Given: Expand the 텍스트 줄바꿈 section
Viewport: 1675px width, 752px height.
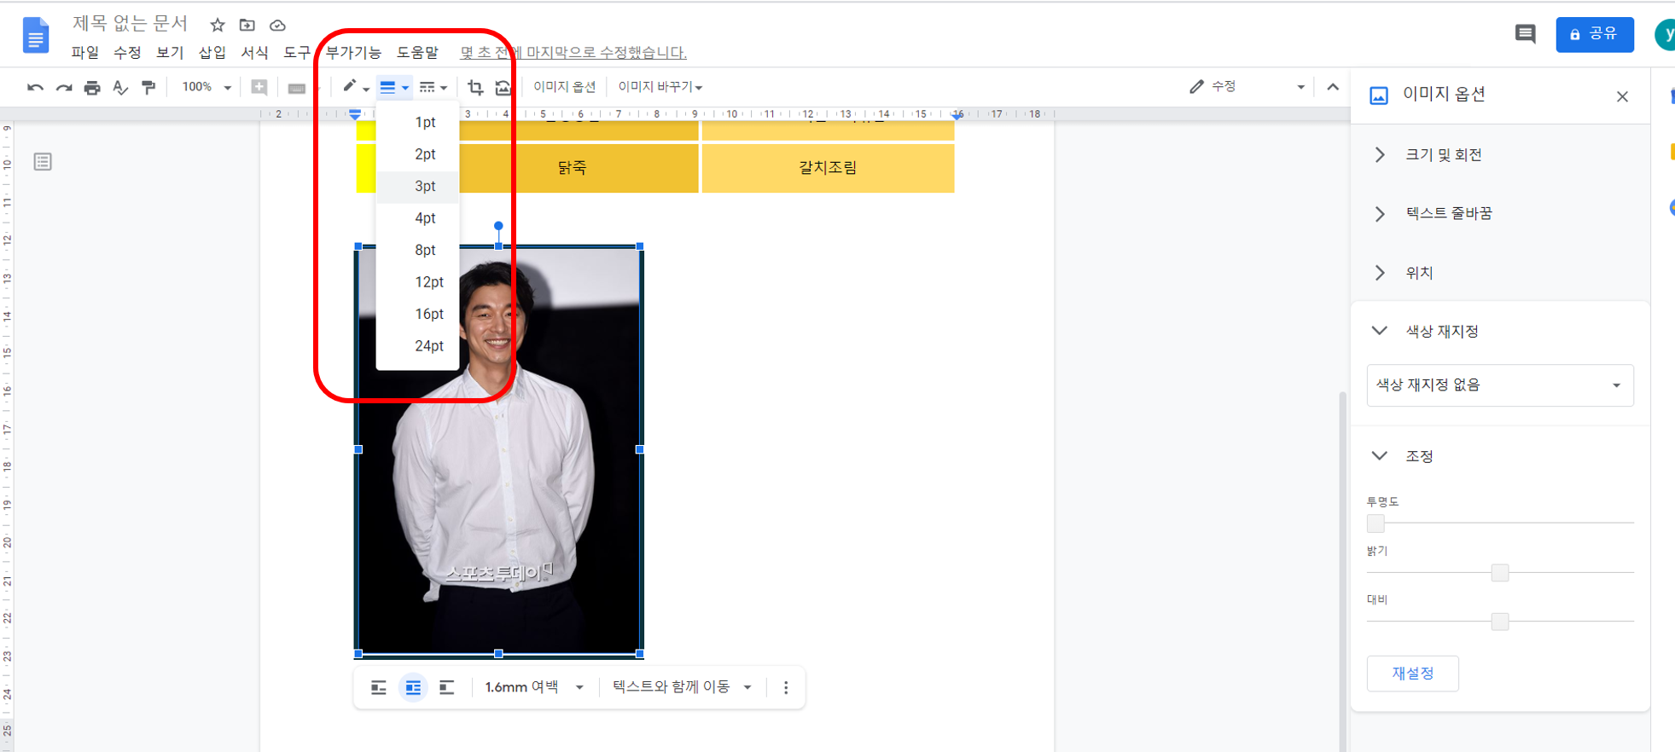Looking at the screenshot, I should tap(1500, 213).
